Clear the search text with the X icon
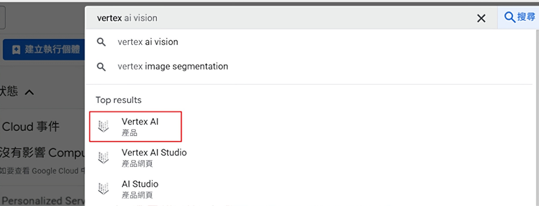Image resolution: width=539 pixels, height=206 pixels. pyautogui.click(x=481, y=18)
